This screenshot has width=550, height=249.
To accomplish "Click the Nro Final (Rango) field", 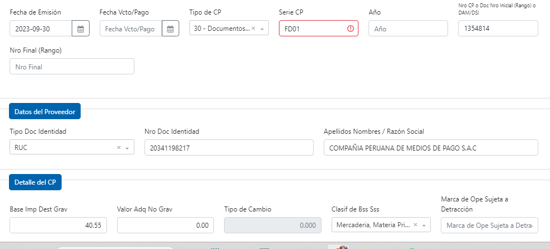I will 72,67.
